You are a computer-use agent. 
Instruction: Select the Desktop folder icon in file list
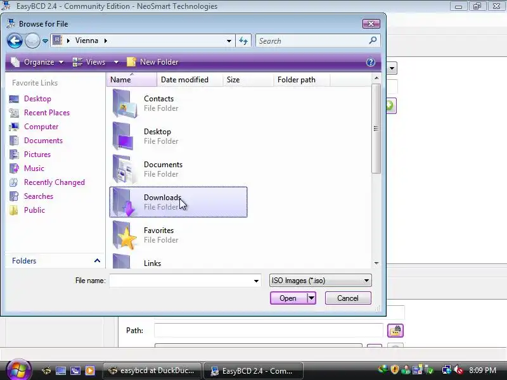pyautogui.click(x=124, y=136)
